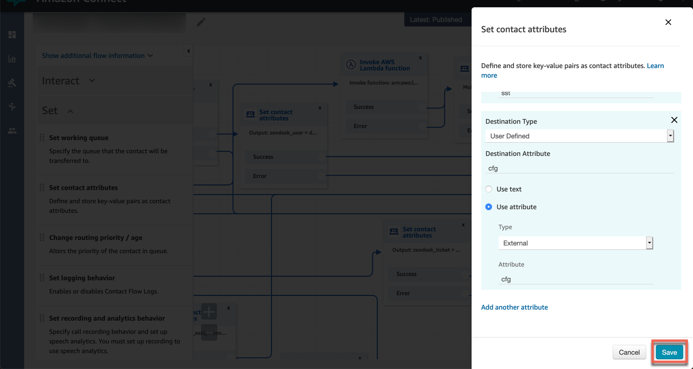Click the Destination Attribute cfg input field
This screenshot has width=693, height=369.
tap(579, 168)
